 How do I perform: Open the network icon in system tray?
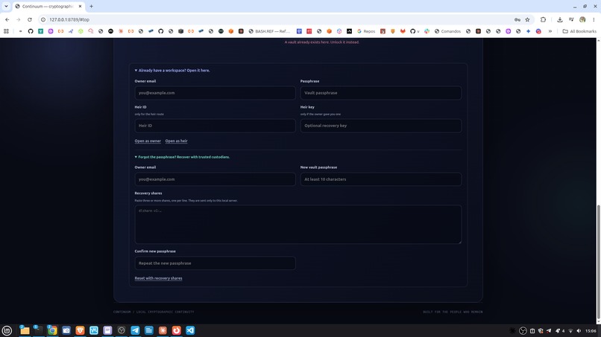[x=570, y=331]
